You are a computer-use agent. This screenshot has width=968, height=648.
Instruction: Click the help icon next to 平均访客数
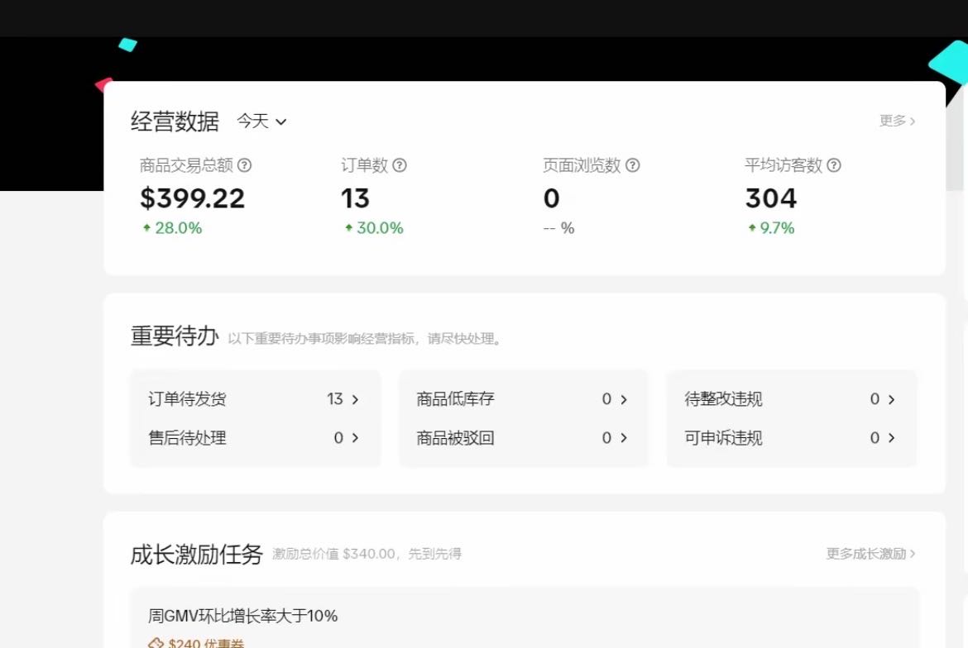pyautogui.click(x=834, y=165)
